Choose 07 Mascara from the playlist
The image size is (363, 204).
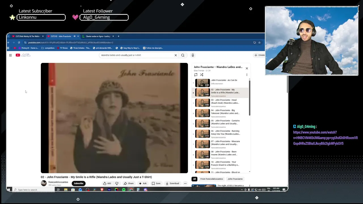tap(221, 144)
